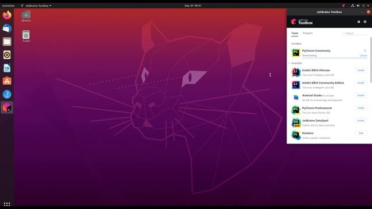372x209 pixels.
Task: Open the volume indicator in the top bar
Action: tap(358, 5)
